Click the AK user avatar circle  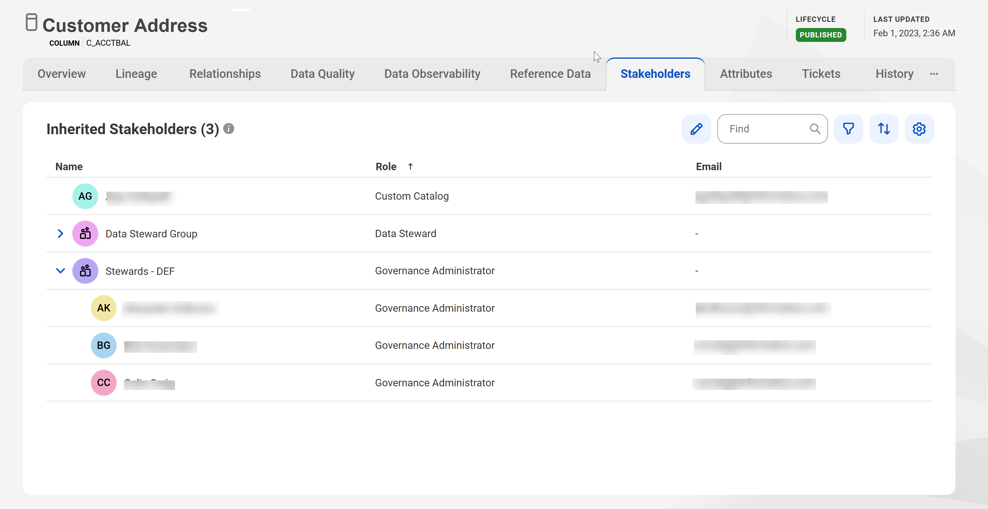pos(104,308)
